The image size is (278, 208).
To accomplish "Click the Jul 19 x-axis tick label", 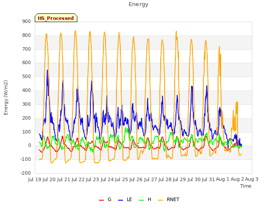I will [x=35, y=179].
